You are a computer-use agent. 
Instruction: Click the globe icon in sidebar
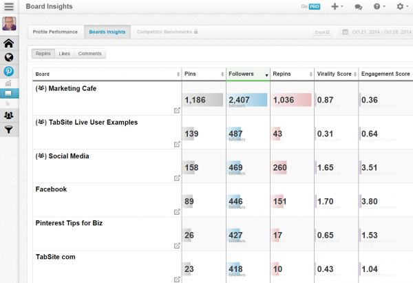[9, 57]
